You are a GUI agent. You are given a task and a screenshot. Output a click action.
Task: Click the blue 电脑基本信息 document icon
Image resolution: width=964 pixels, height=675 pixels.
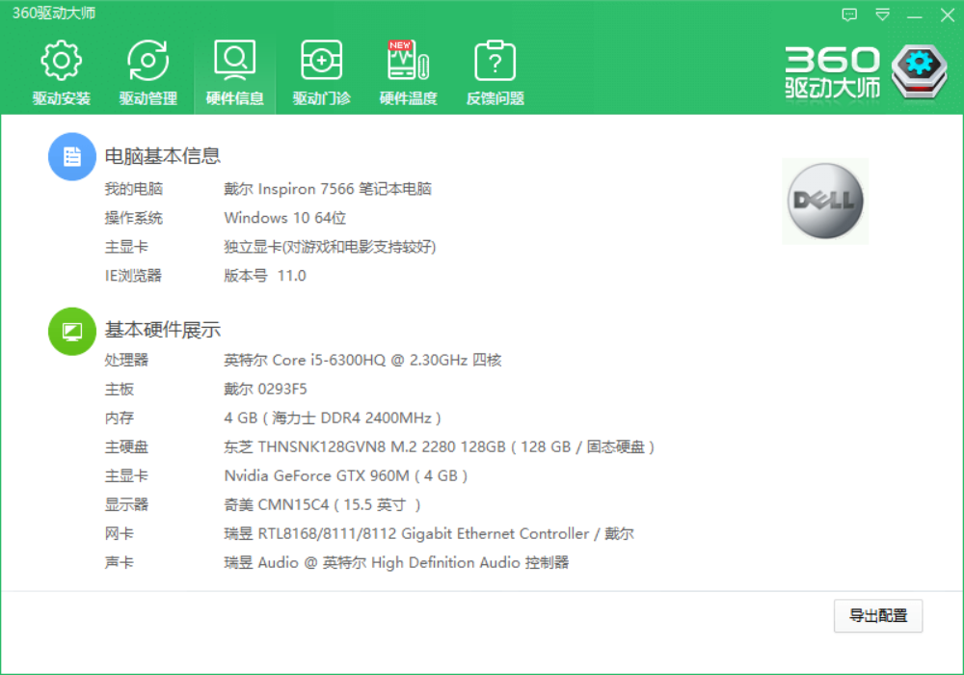click(x=72, y=157)
